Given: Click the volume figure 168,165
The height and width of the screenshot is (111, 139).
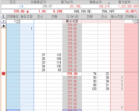Looking at the screenshot, I should coord(80,11).
